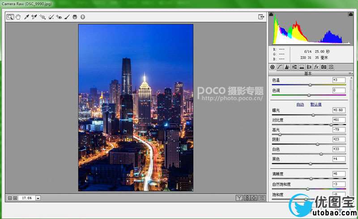Click the 清晰度 value field

pos(339,174)
